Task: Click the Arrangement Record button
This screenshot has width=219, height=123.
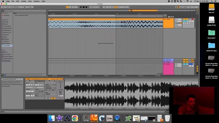Action: coord(86,7)
